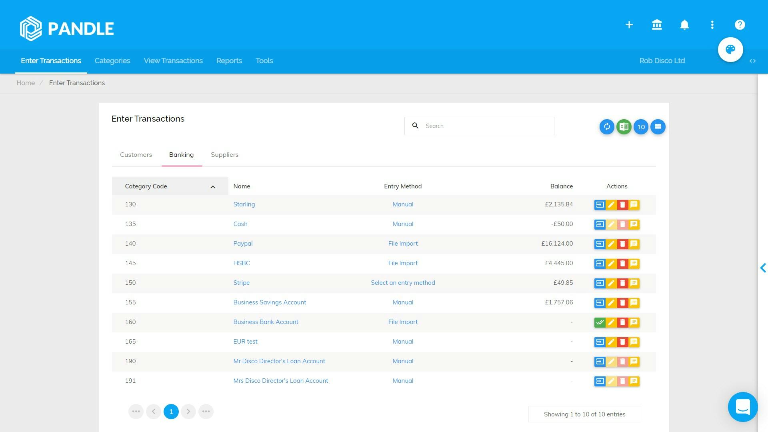The image size is (768, 432).
Task: Expand the side panel with left chevron
Action: 763,268
